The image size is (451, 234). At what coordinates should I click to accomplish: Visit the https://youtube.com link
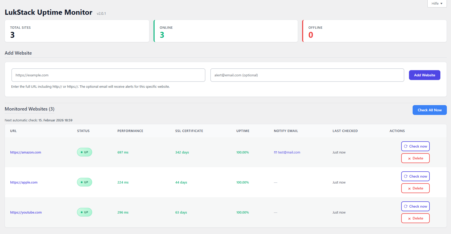(26, 213)
